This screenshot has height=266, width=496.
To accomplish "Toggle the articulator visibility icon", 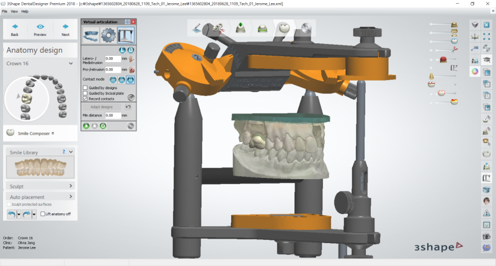I will 454,68.
